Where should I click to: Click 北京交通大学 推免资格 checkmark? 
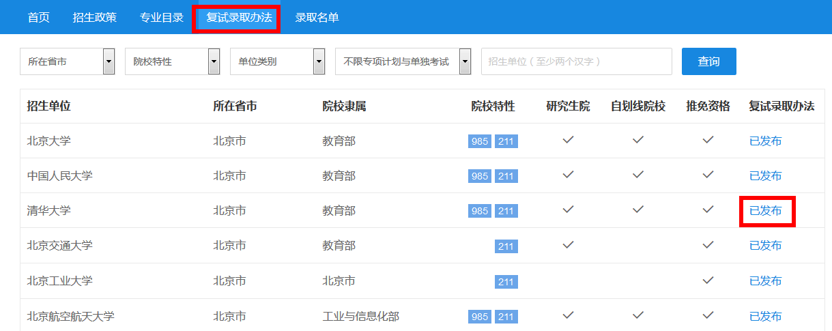[x=708, y=244]
